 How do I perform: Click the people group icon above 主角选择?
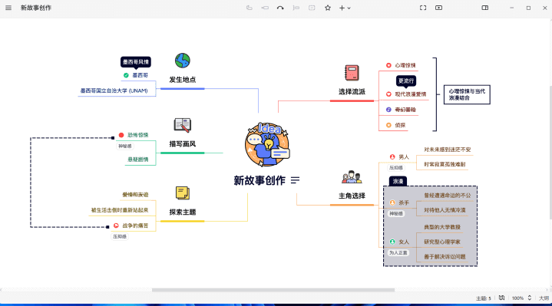(x=352, y=177)
